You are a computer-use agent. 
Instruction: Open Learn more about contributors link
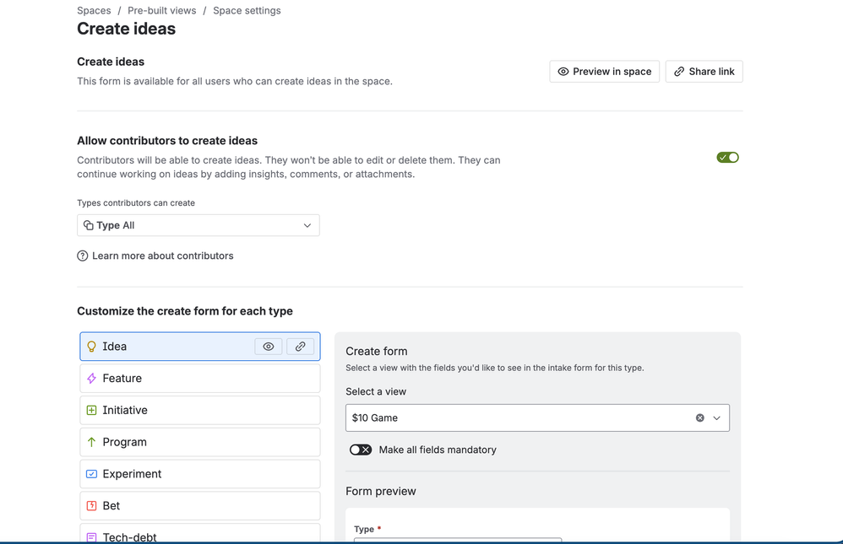[162, 256]
